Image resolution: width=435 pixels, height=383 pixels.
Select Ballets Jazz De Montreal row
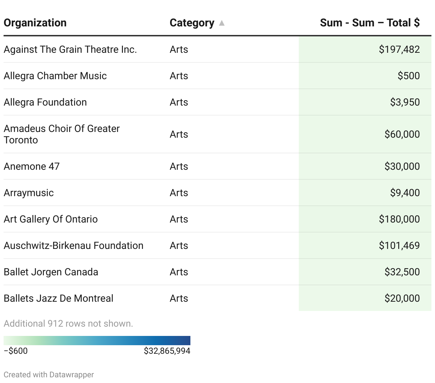58,298
